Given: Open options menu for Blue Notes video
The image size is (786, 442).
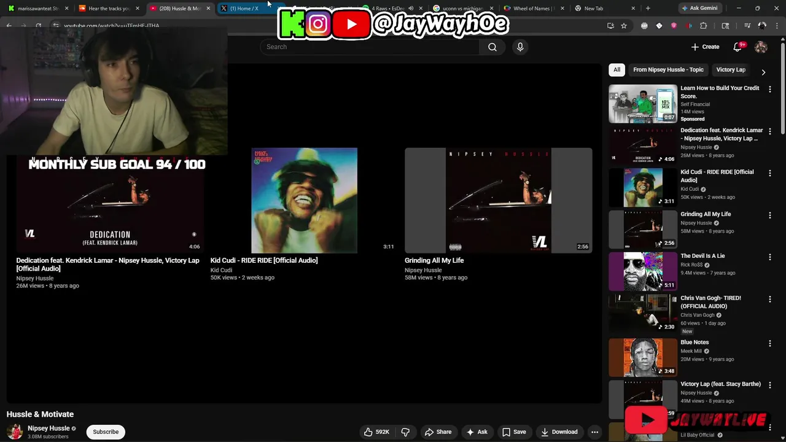Looking at the screenshot, I should 769,343.
